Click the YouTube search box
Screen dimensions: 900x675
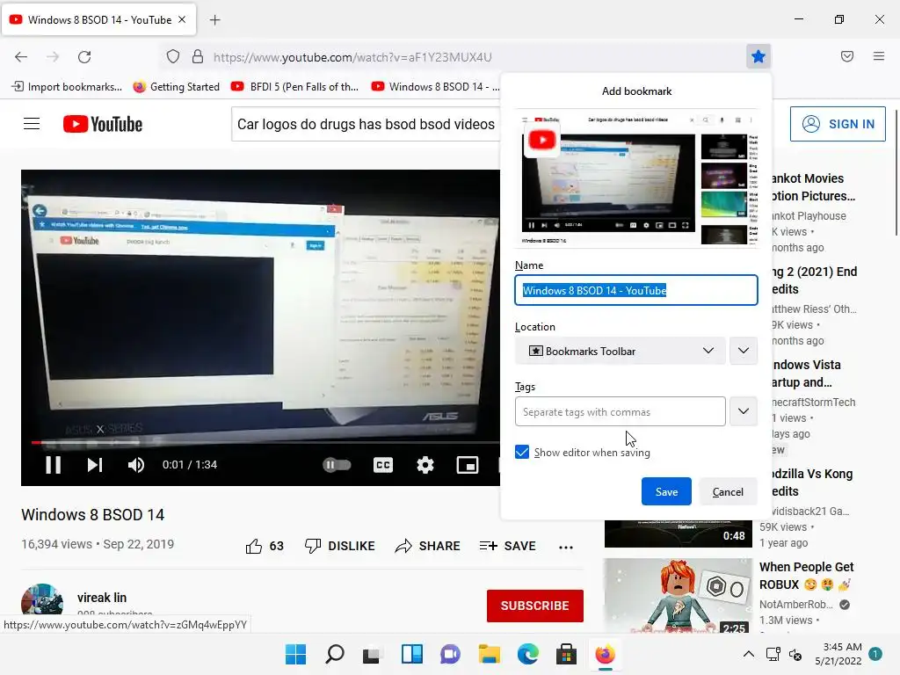click(x=366, y=124)
